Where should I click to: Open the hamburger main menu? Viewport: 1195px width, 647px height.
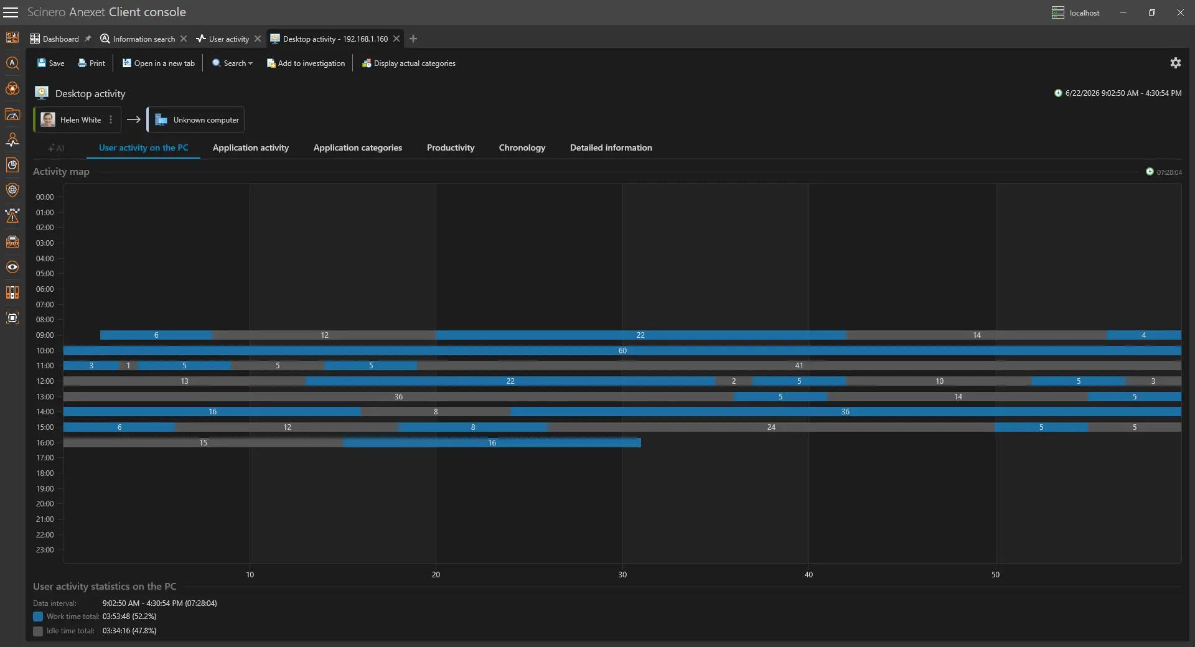point(11,12)
